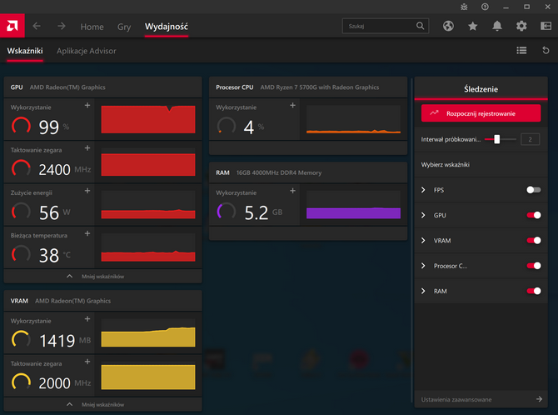
Task: Click the bug report icon
Action: pos(464,7)
